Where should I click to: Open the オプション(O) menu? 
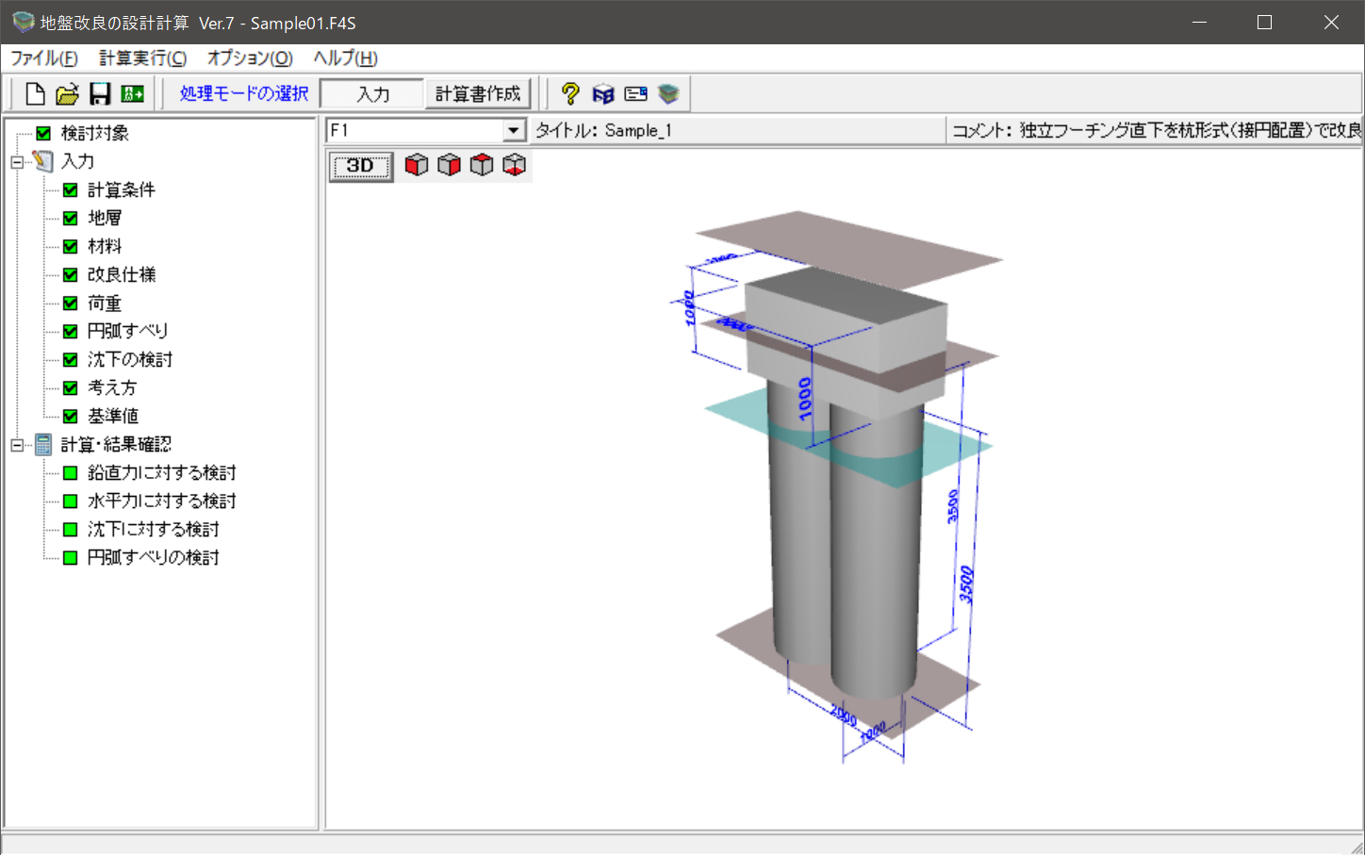point(250,58)
